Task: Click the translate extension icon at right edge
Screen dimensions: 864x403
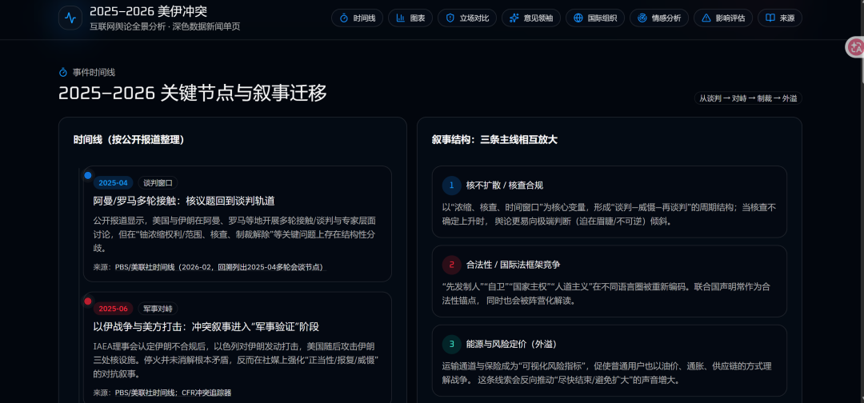Action: point(855,47)
